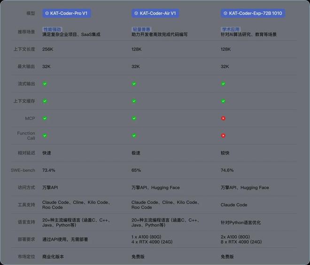
Task: Click the green check for 流式输出 under KAT-Coder-Air V1
Action: point(134,84)
